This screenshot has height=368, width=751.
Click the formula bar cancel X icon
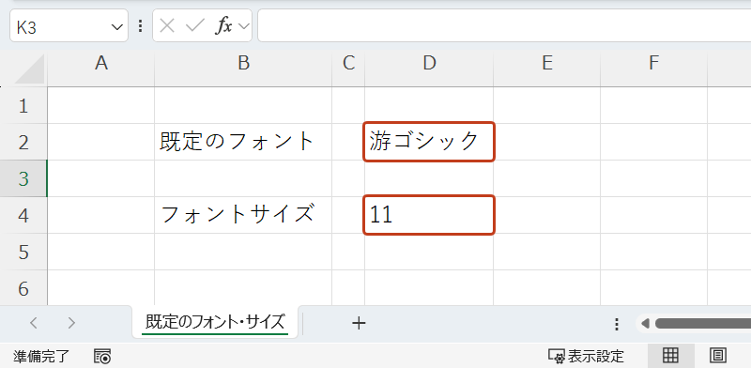(167, 25)
